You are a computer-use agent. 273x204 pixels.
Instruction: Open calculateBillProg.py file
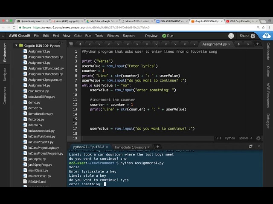(x=42, y=97)
